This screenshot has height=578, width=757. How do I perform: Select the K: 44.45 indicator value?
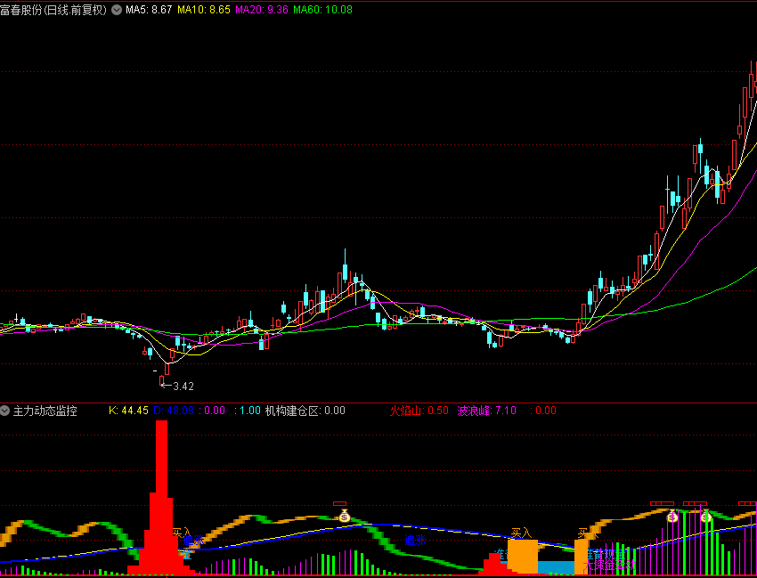128,411
